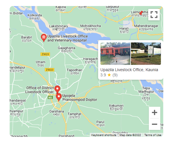Click the upper Z5023 road badge

coord(45,54)
